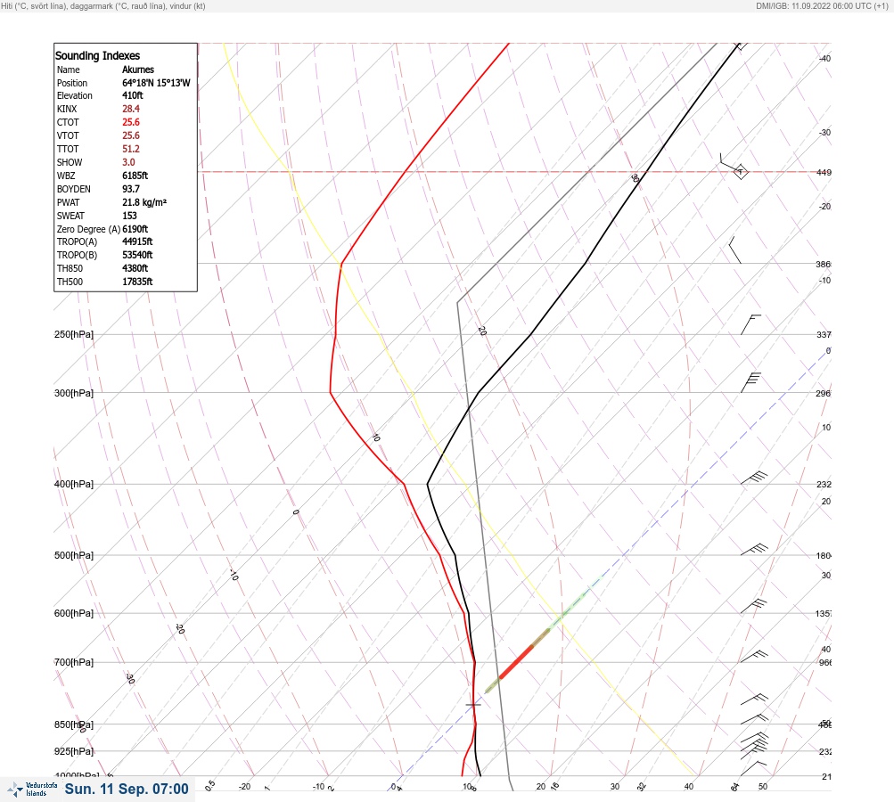Click the 'Sounding Indexes' heading
Screen dimensions: 894x802
(x=97, y=56)
